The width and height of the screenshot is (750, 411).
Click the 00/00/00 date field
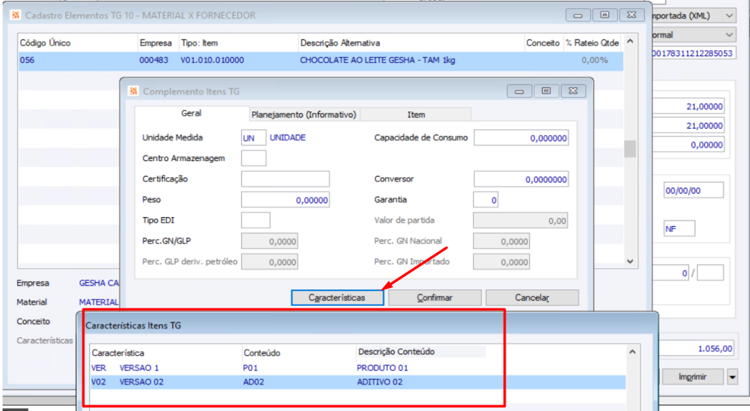coord(694,191)
